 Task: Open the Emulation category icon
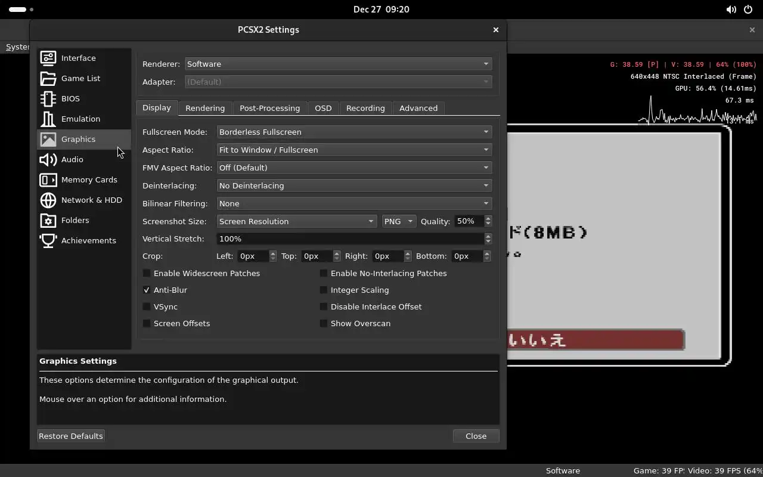[48, 119]
